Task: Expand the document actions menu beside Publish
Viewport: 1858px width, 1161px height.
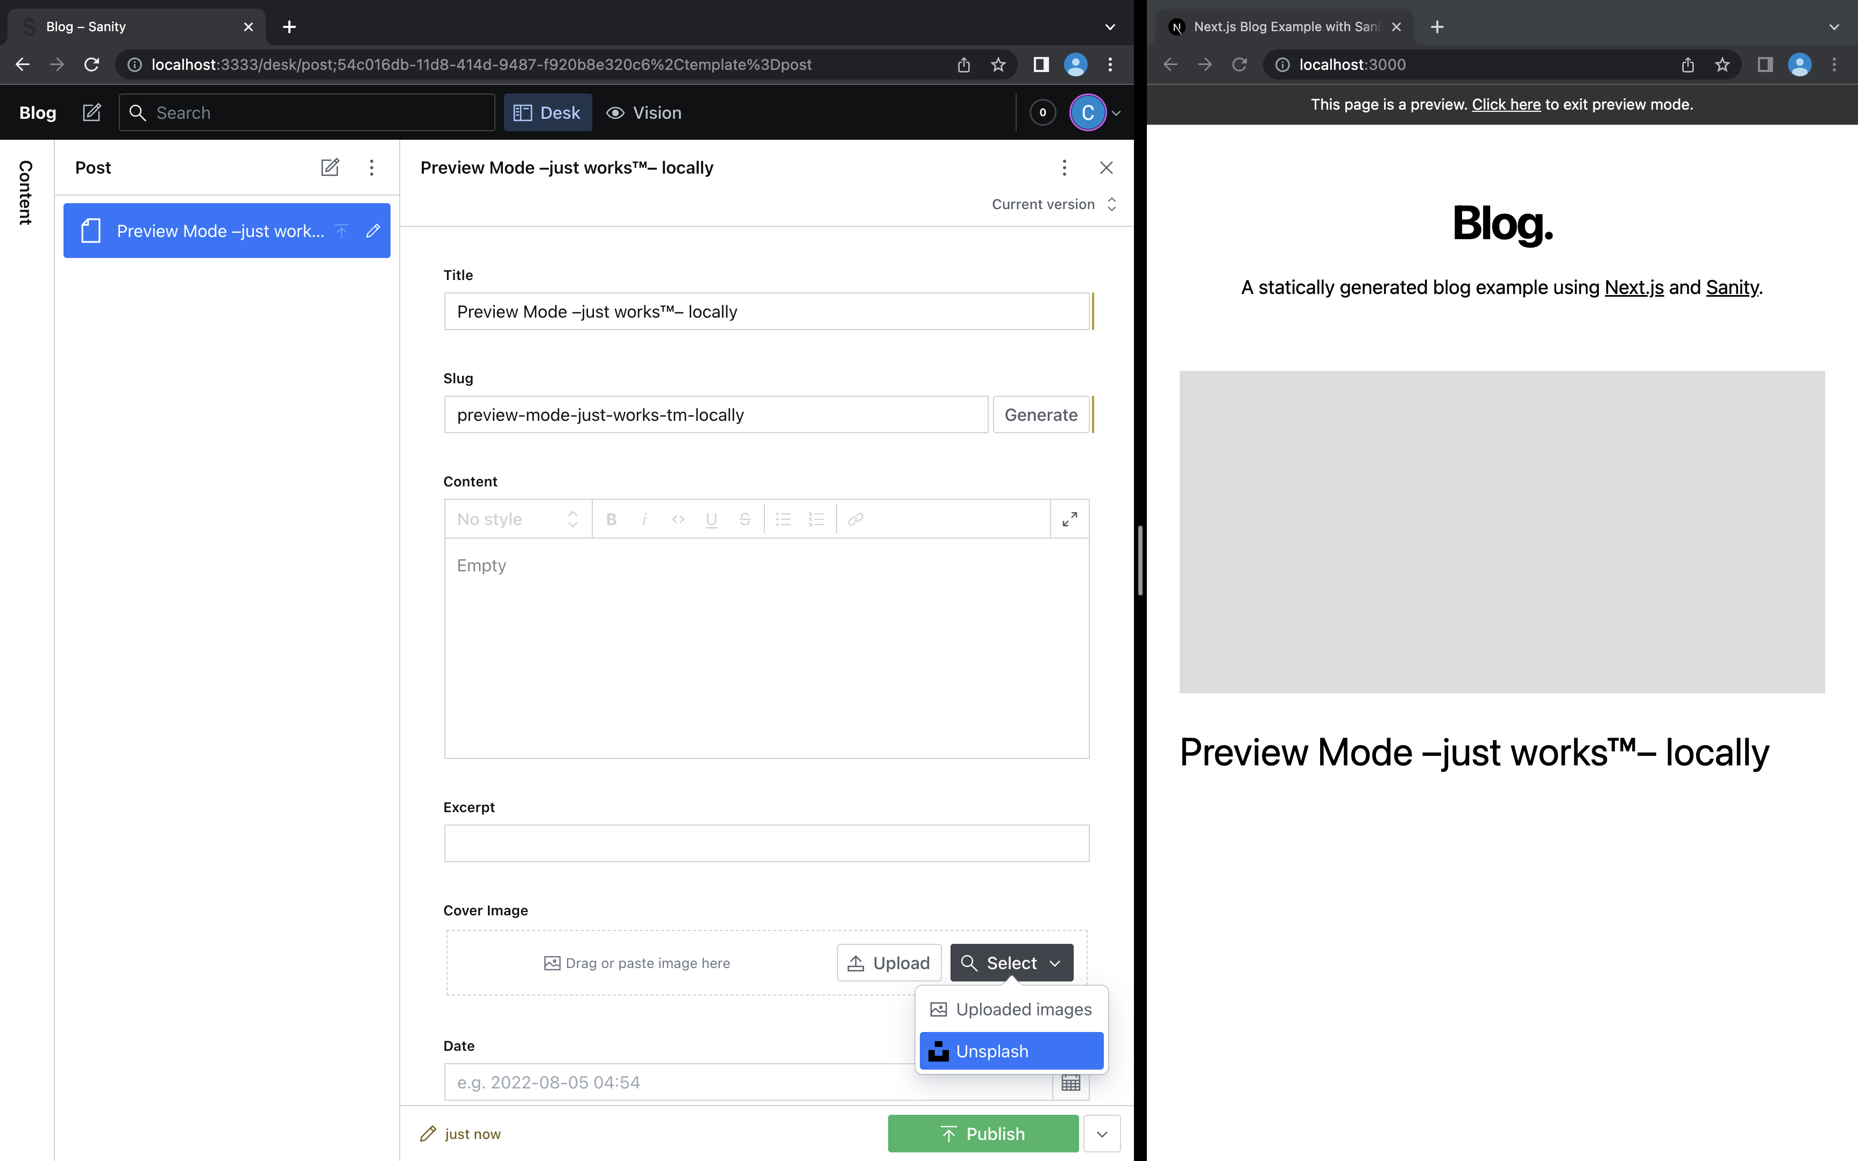Action: [1102, 1134]
